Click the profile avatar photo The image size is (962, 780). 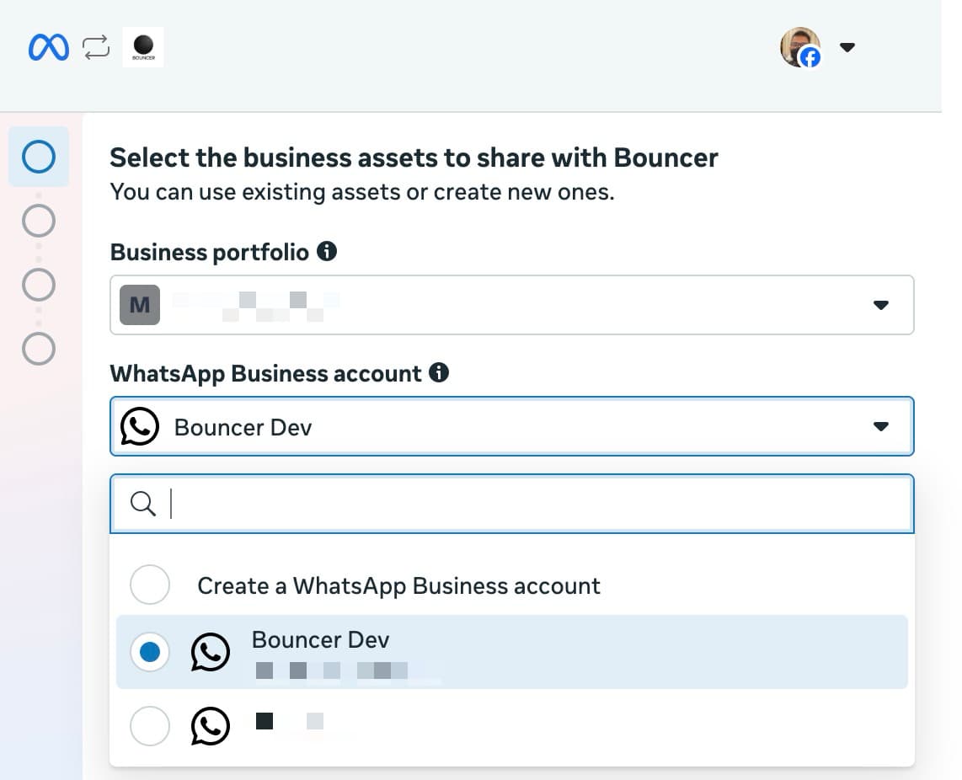tap(799, 46)
